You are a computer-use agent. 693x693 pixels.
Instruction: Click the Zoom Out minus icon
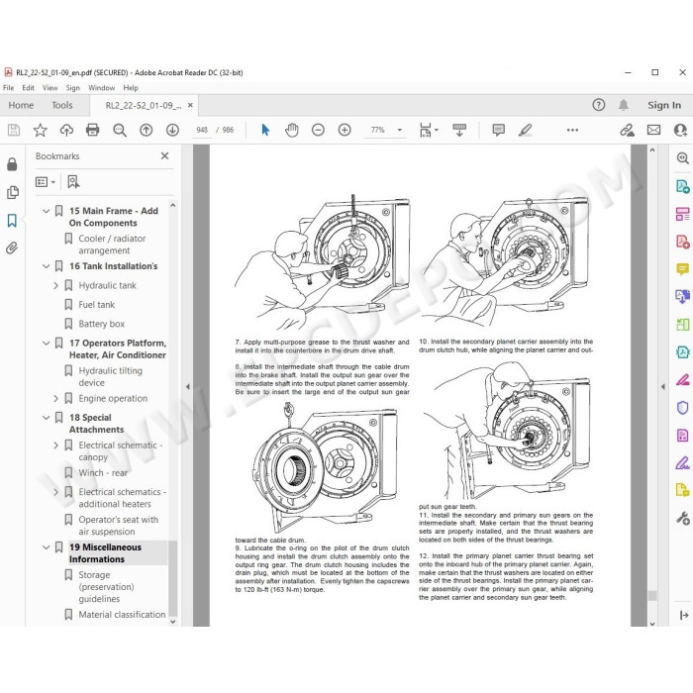318,130
